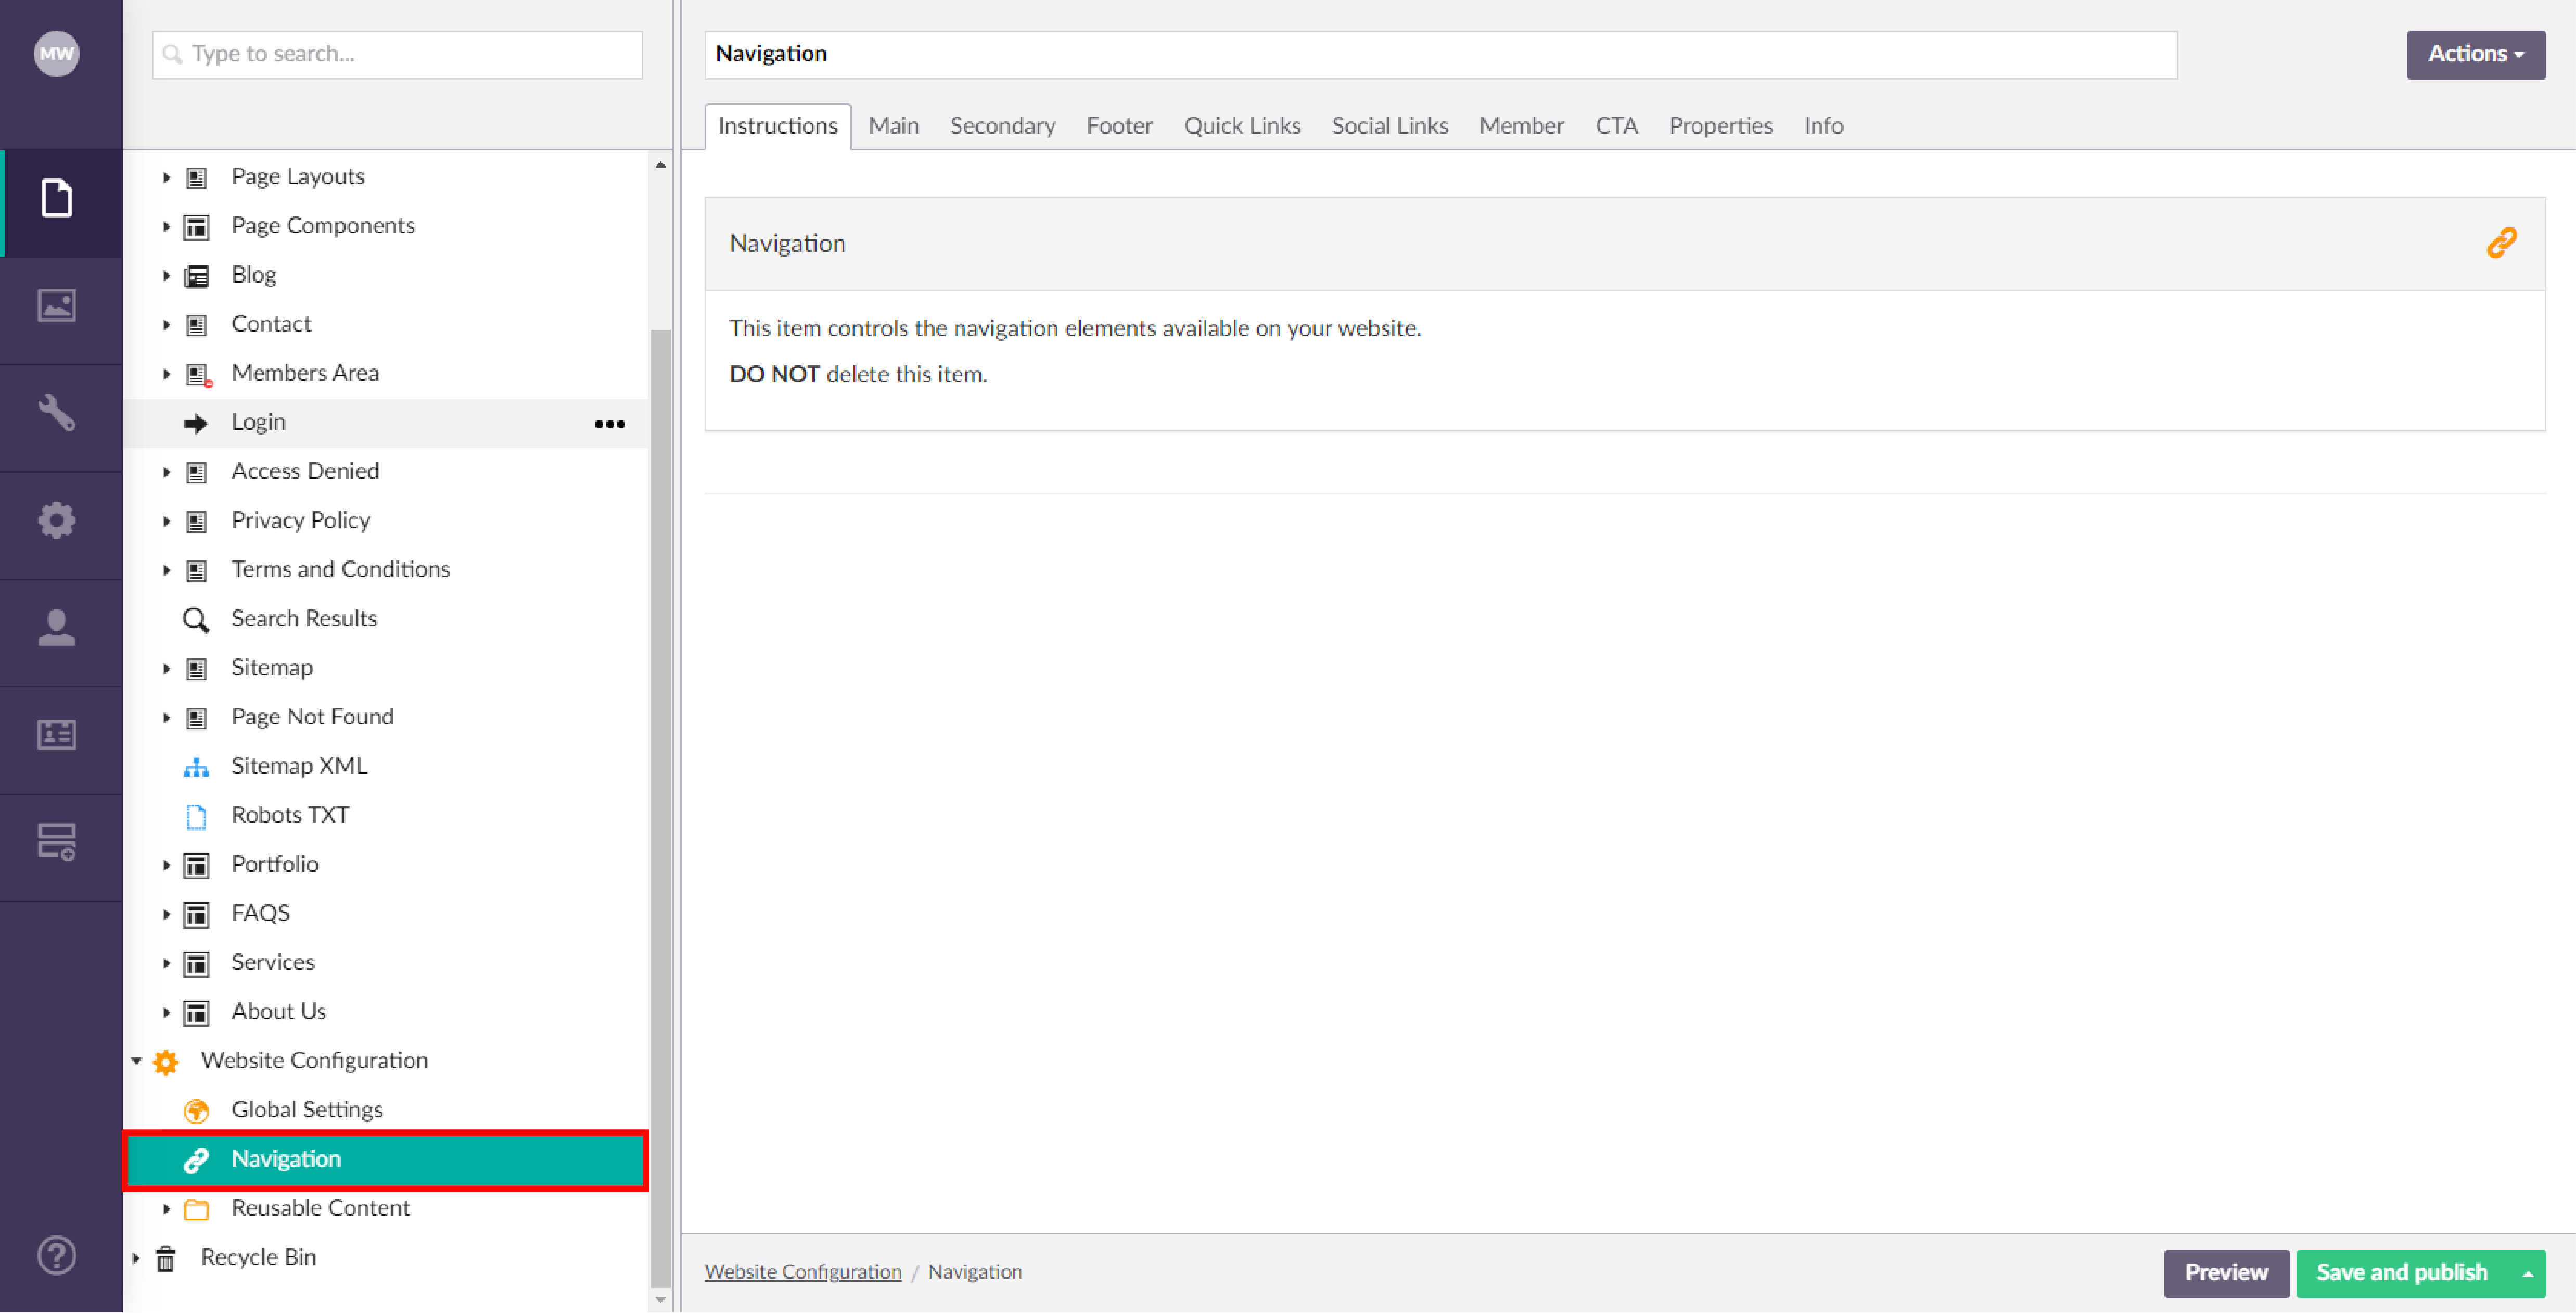Switch to the Footer tab
This screenshot has width=2576, height=1313.
pos(1119,126)
